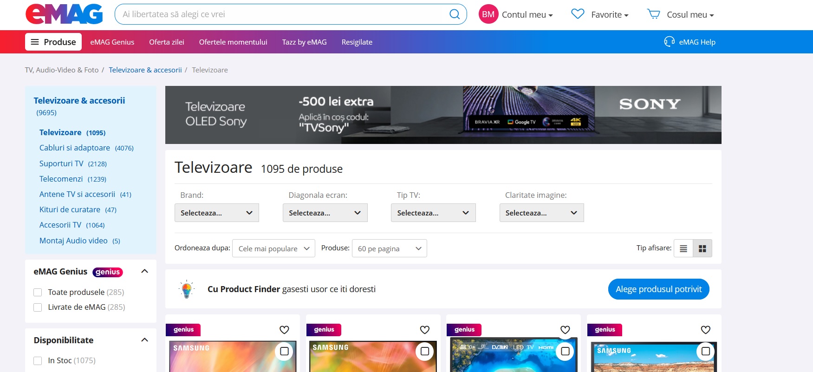813x372 pixels.
Task: Click genius badge on first product
Action: (x=183, y=330)
